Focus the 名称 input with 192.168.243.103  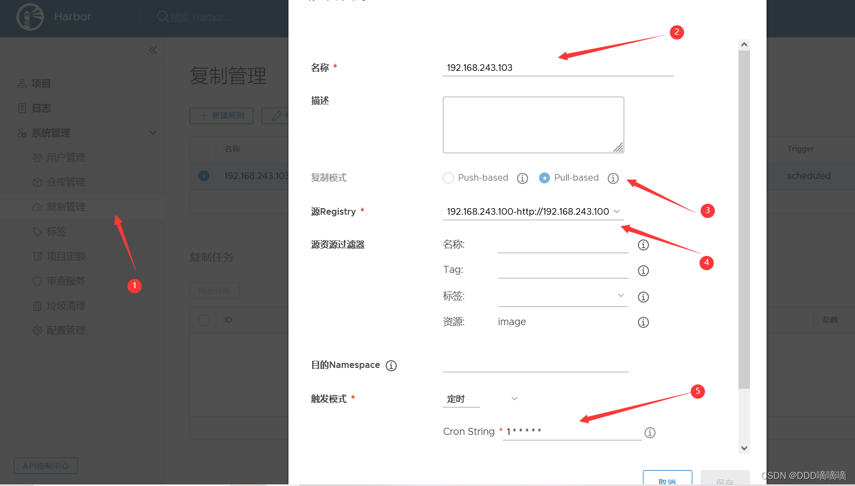(558, 68)
